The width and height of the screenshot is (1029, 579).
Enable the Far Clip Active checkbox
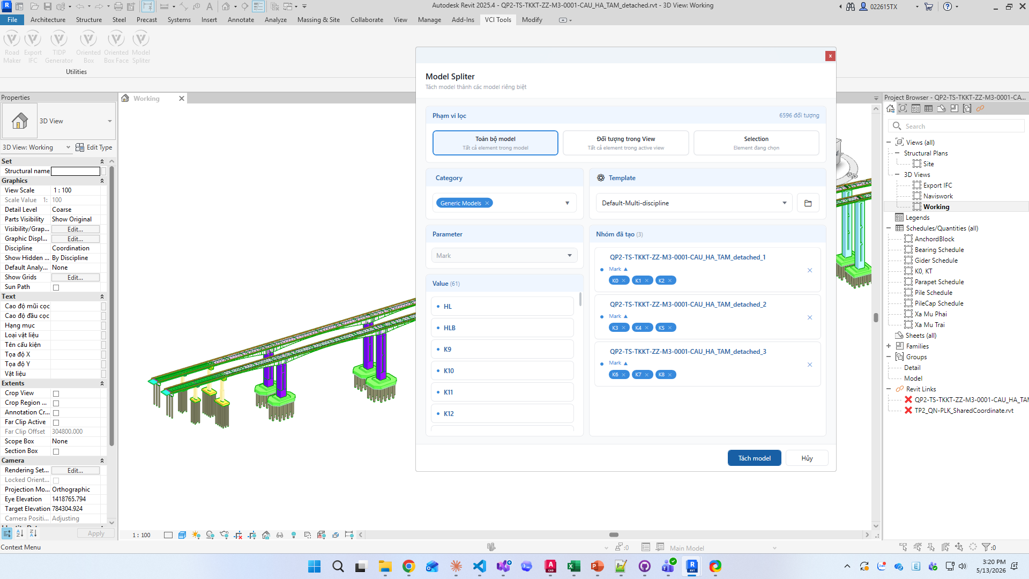(x=56, y=422)
